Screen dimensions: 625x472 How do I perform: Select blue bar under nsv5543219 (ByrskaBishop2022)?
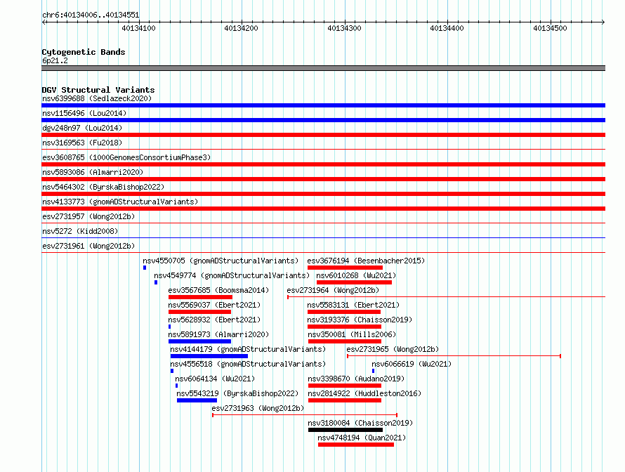coord(197,400)
